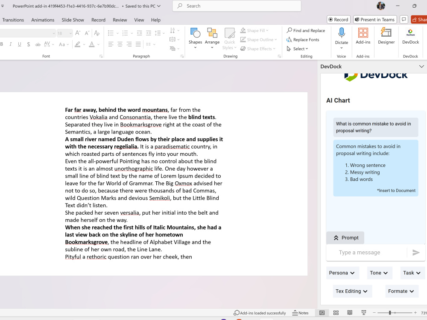The image size is (427, 320).
Task: Open the Record tab
Action: [x=98, y=20]
